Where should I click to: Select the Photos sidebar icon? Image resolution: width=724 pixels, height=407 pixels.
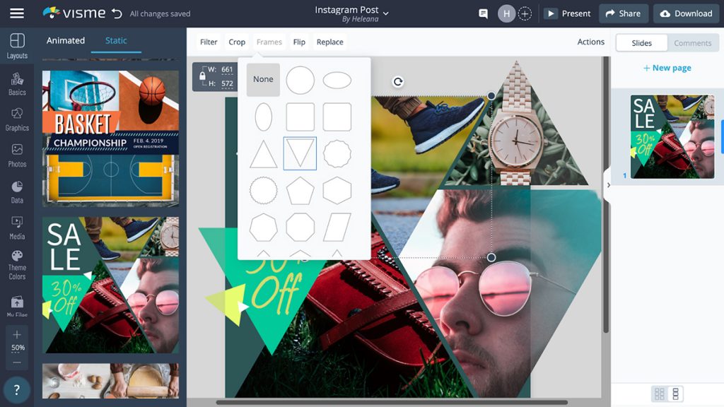coord(16,151)
